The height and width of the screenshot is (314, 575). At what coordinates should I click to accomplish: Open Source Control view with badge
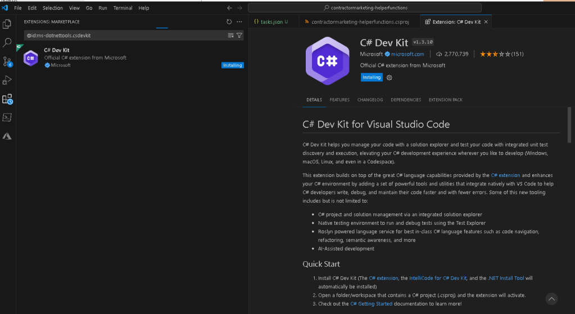point(7,62)
